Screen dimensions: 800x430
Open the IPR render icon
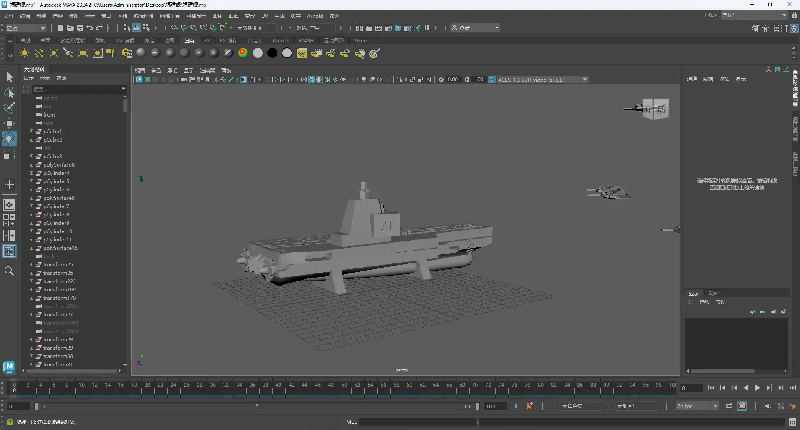[x=379, y=28]
